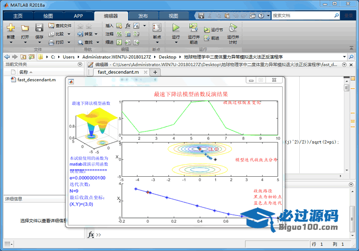The height and width of the screenshot is (251, 359).
Task: Click the help question mark icon
Action: click(x=261, y=16)
